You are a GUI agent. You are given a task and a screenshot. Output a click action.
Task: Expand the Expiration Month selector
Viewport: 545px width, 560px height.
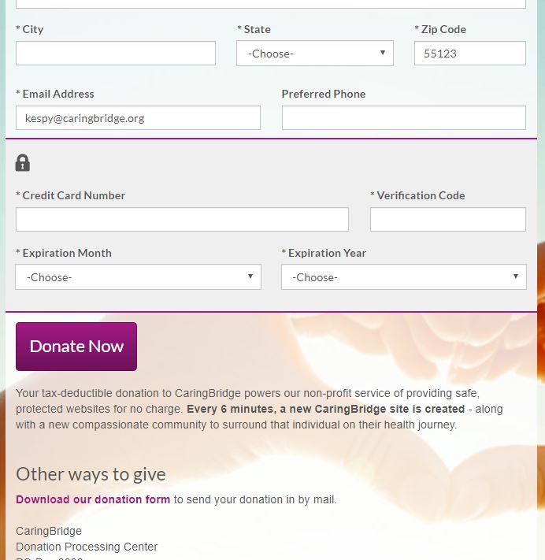click(138, 276)
